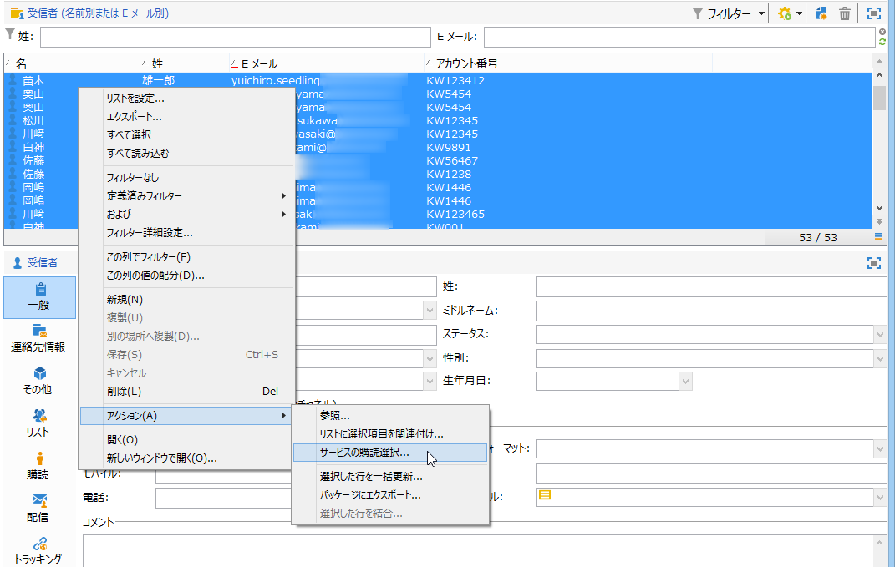Open the 配信 sidebar tab
The image size is (895, 567).
(38, 509)
